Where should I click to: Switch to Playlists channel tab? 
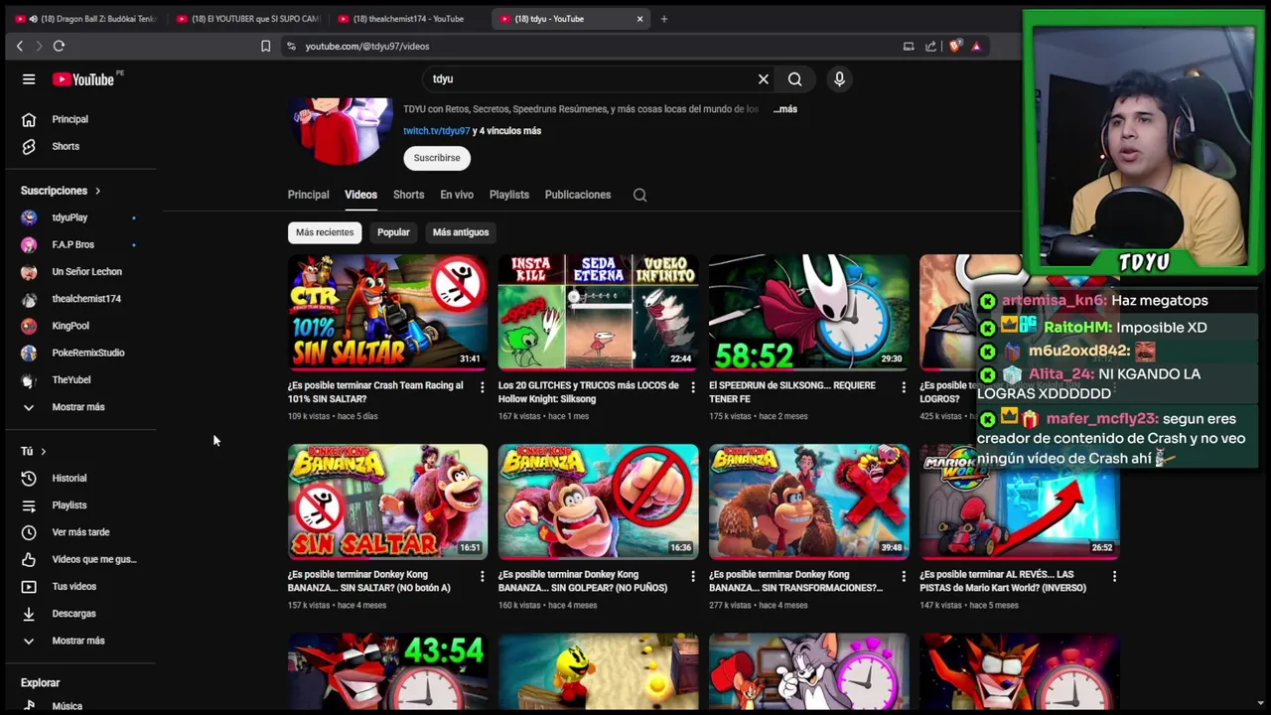coord(509,195)
